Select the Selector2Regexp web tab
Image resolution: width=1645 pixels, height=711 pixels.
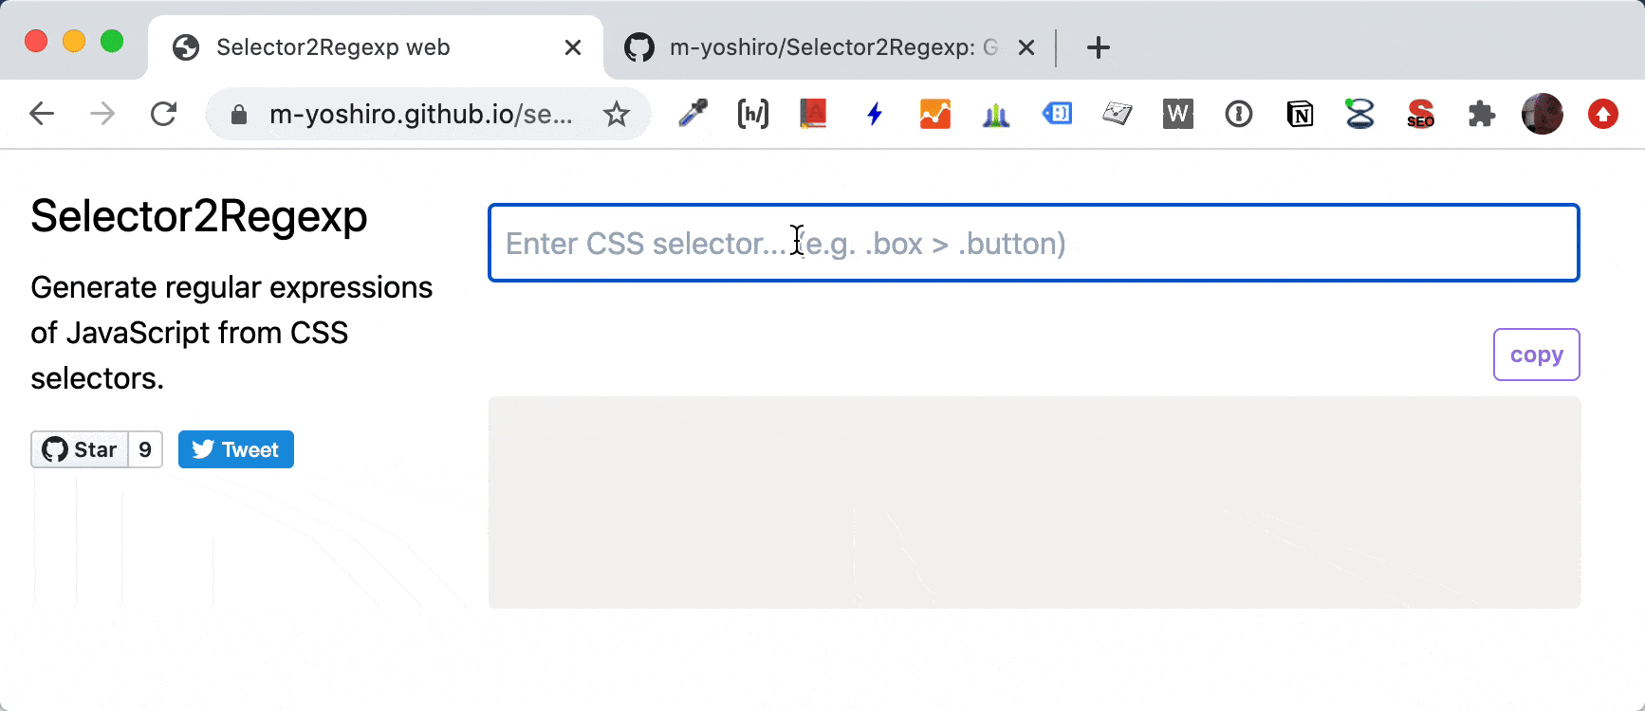(376, 47)
